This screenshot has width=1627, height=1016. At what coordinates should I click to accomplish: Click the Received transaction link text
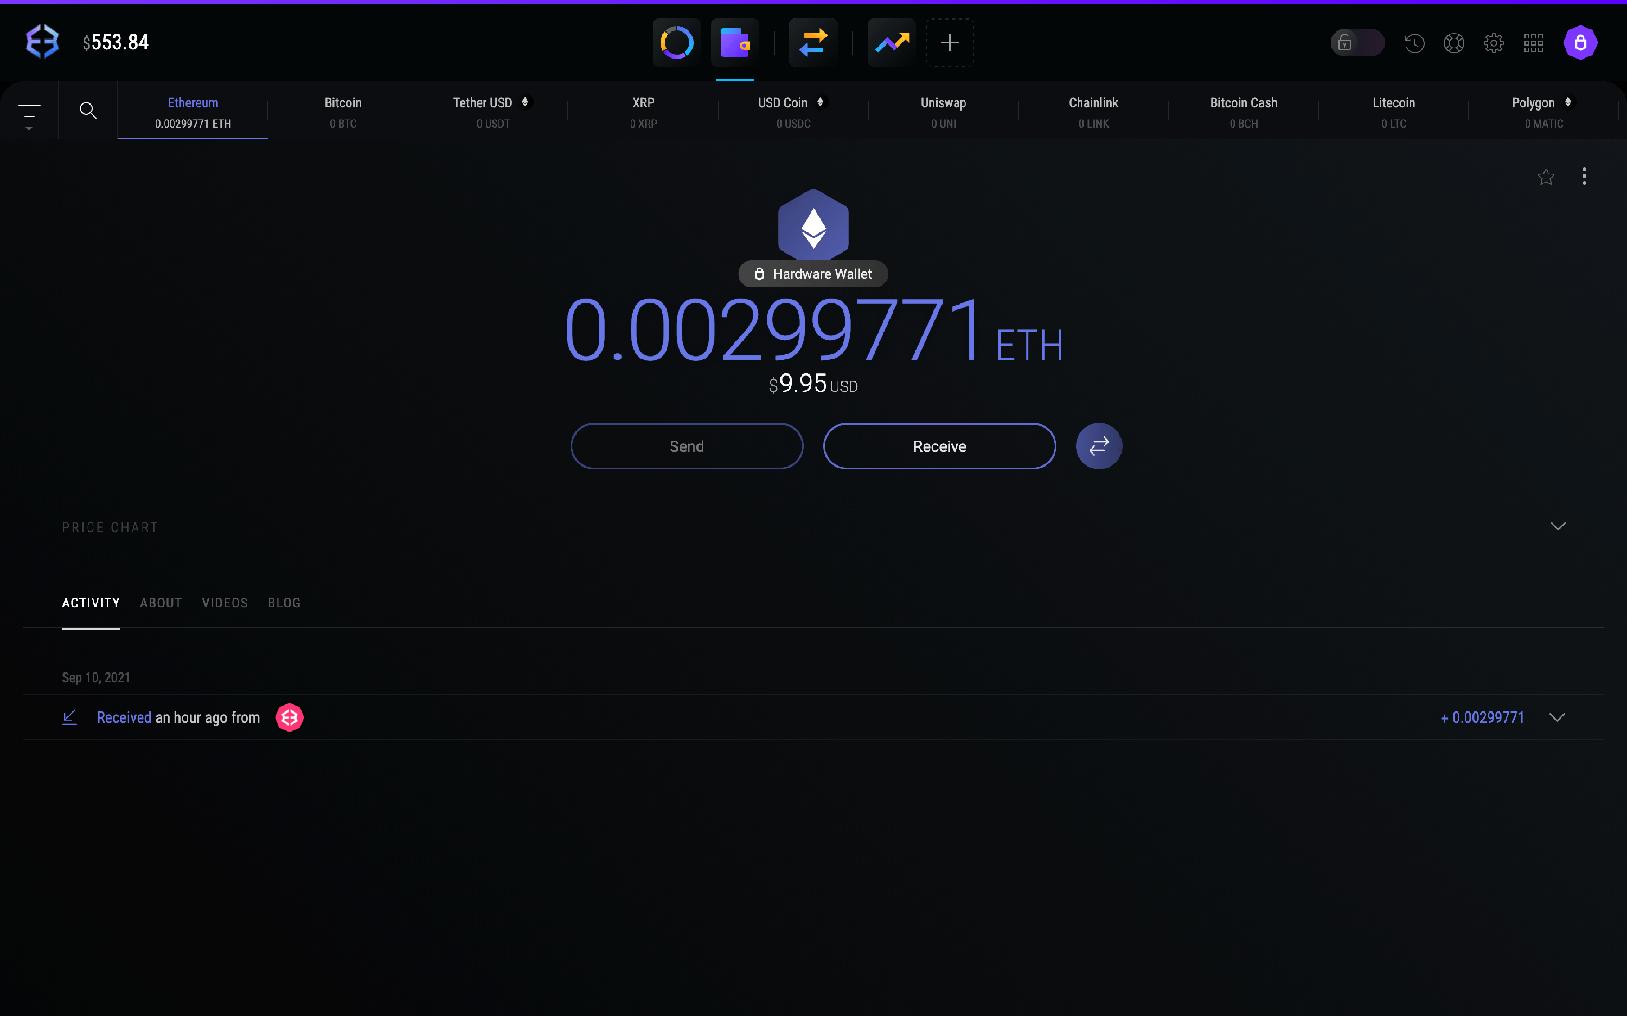[124, 717]
